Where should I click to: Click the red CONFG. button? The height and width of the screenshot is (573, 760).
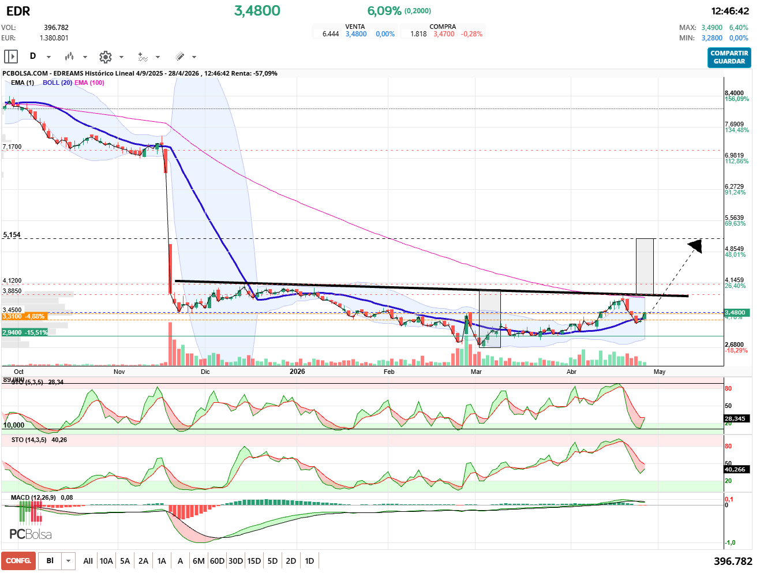click(x=18, y=561)
